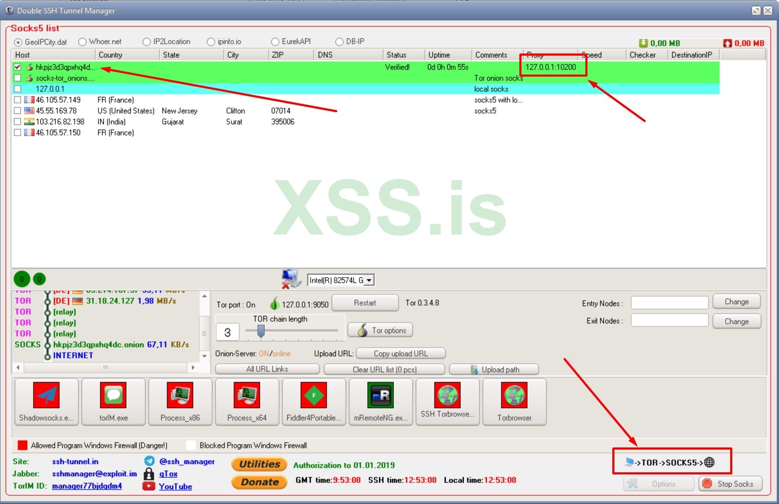Sort the list by Host column
Image resolution: width=779 pixels, height=504 pixels.
pyautogui.click(x=54, y=55)
